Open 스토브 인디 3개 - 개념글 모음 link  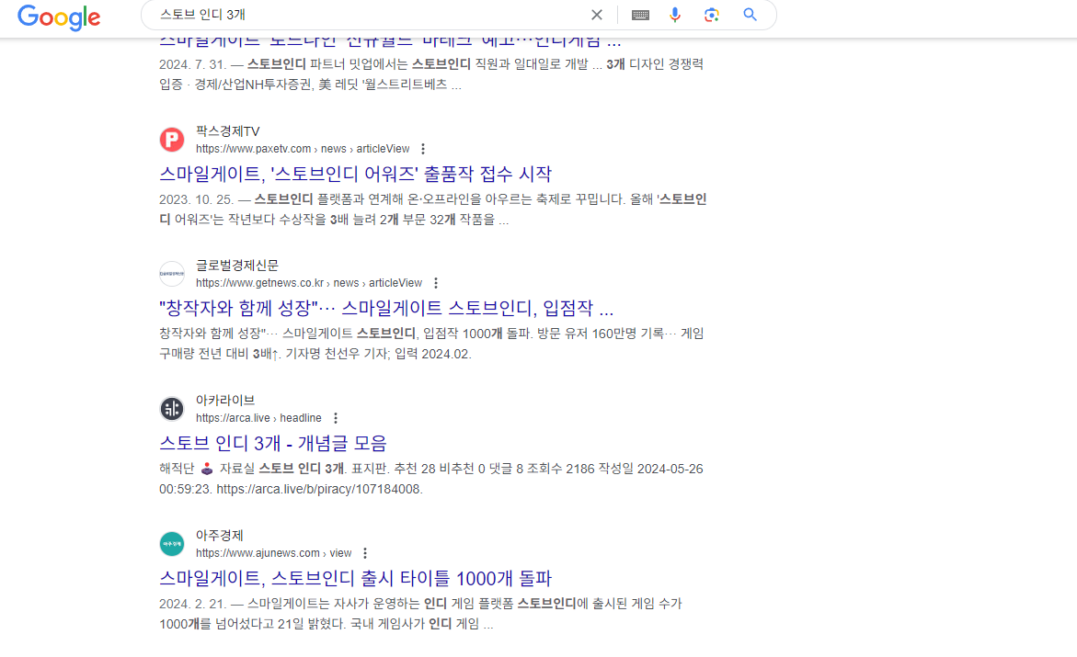273,443
